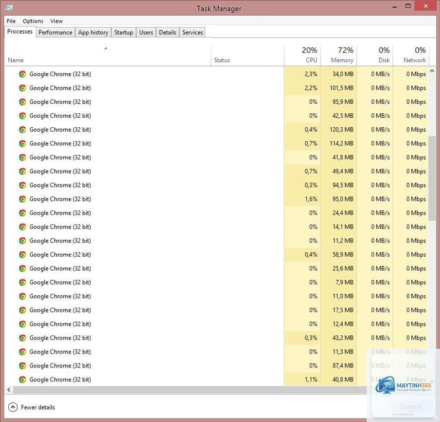Pick Chrome icon in the 41,8 MB row

pos(22,157)
